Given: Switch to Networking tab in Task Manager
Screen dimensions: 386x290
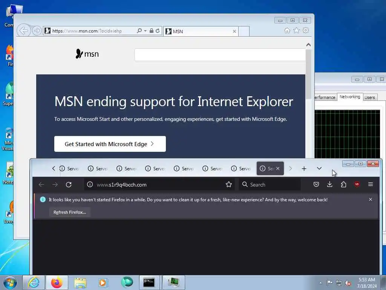Looking at the screenshot, I should tap(350, 97).
